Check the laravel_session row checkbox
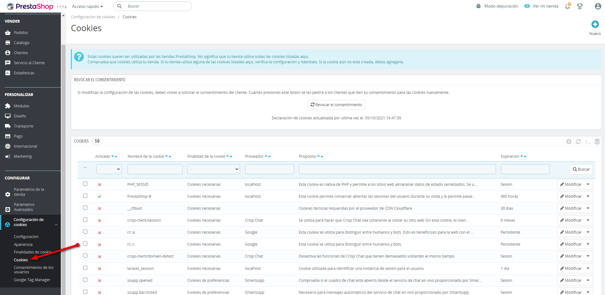The height and width of the screenshot is (295, 605). tap(85, 268)
